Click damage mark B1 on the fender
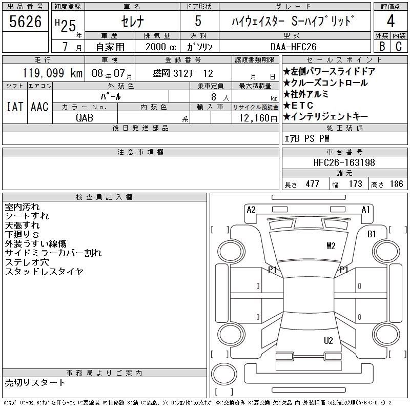This screenshot has width=410, height=410. coord(371,234)
